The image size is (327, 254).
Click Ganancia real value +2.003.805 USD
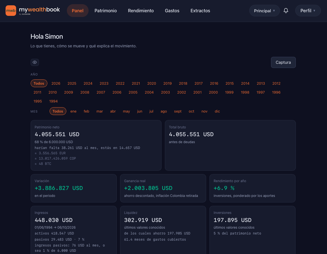tap(148, 188)
